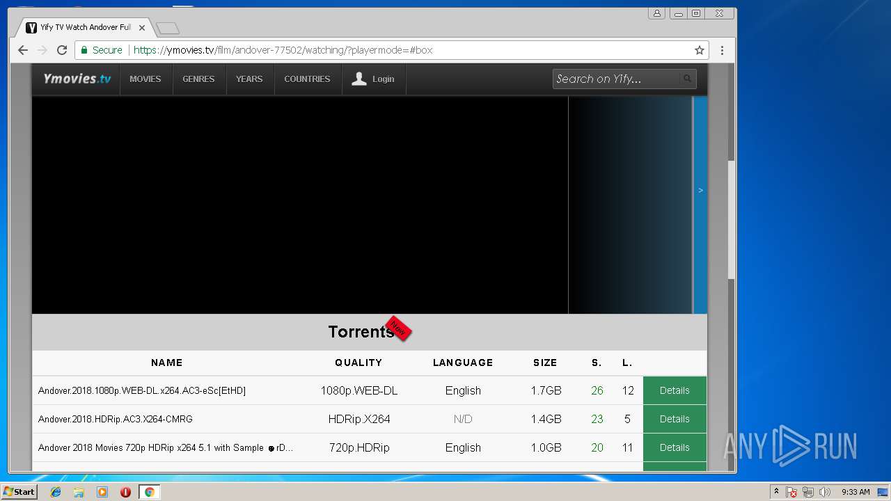This screenshot has height=501, width=891.
Task: Show hidden system tray icons
Action: pyautogui.click(x=776, y=492)
